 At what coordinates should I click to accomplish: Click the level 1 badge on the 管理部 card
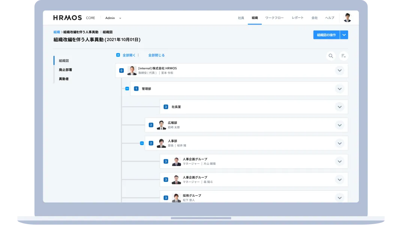tap(136, 88)
